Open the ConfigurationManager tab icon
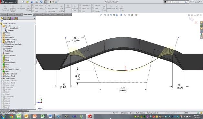The width and height of the screenshot is (203, 119). [x=9, y=18]
